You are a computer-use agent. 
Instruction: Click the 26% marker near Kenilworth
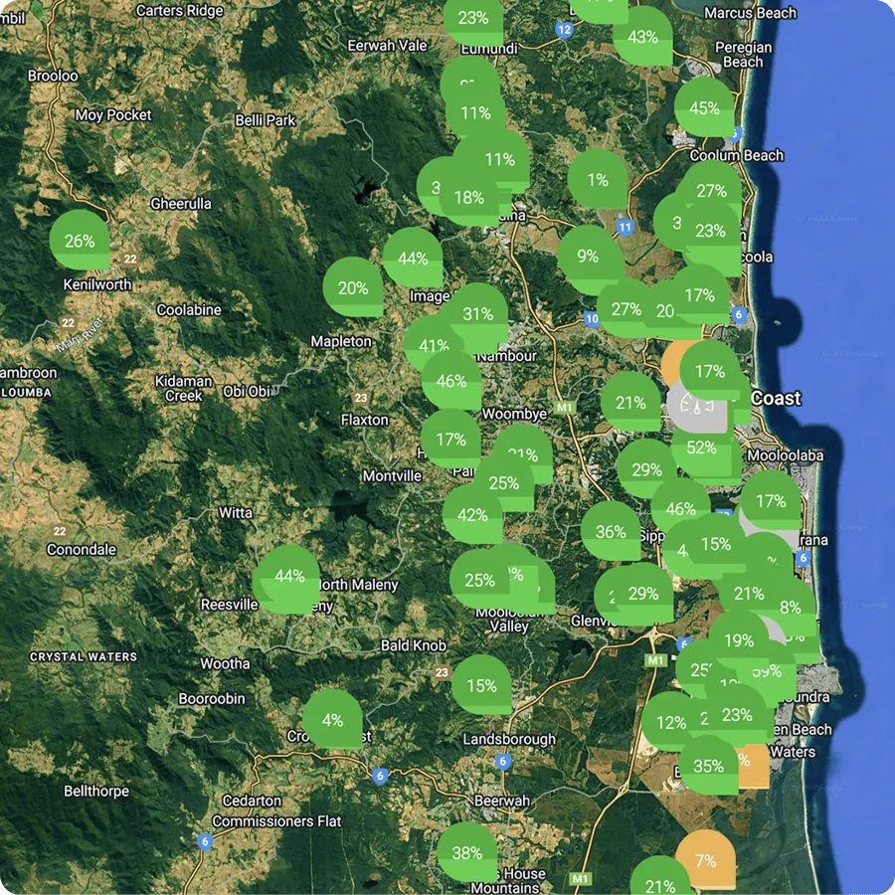pos(79,241)
